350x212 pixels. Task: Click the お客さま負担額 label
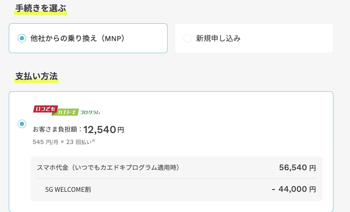point(56,130)
